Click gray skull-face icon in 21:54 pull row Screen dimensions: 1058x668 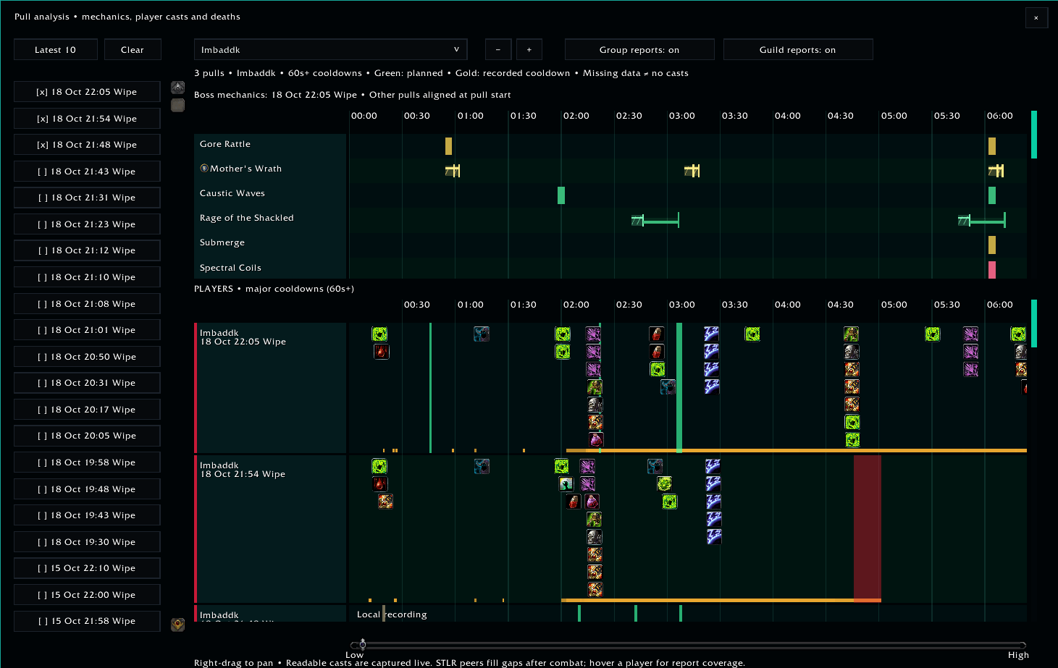[595, 537]
